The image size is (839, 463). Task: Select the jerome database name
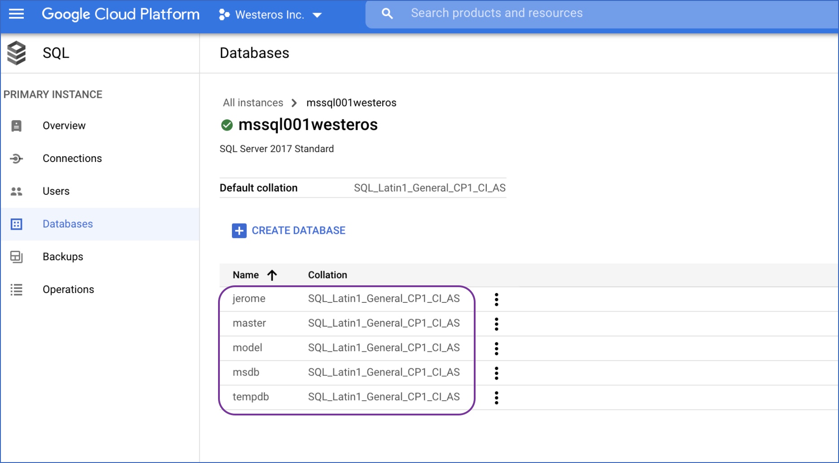pyautogui.click(x=249, y=299)
